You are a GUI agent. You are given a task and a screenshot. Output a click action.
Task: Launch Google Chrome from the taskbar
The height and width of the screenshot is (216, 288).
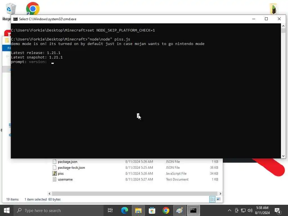[x=166, y=210]
